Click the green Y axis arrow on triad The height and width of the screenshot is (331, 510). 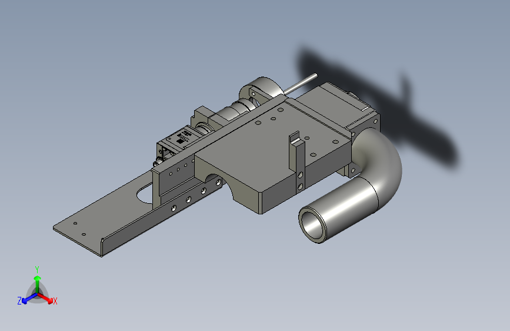point(38,284)
